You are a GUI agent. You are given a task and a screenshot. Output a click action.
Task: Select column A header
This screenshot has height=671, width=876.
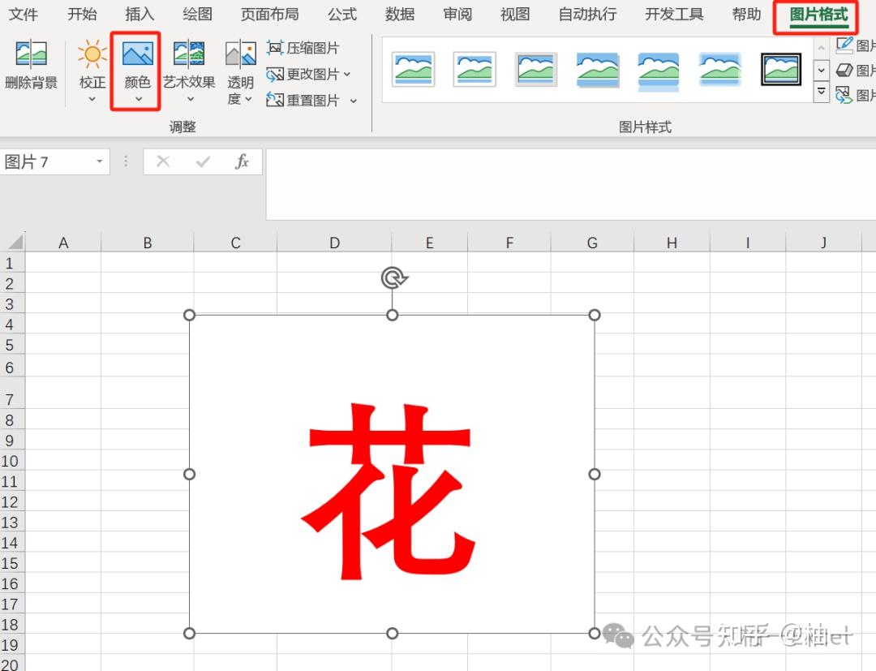(x=63, y=243)
